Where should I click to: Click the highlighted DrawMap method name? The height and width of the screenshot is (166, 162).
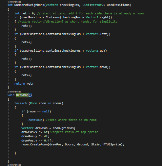(x=22, y=95)
